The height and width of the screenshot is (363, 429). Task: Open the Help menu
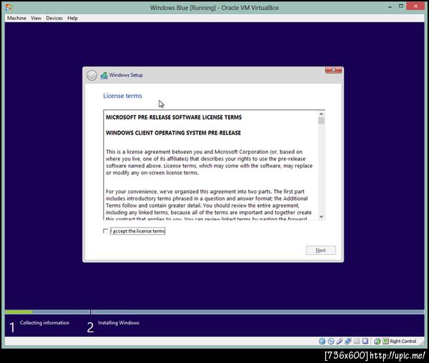point(72,18)
